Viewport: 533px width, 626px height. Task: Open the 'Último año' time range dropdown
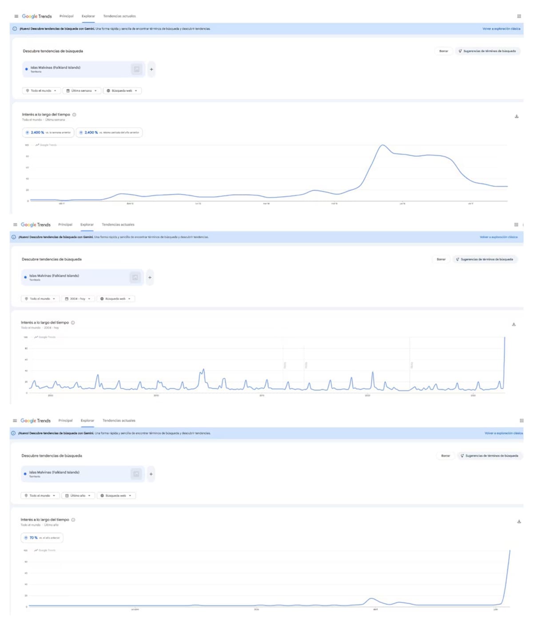(78, 495)
